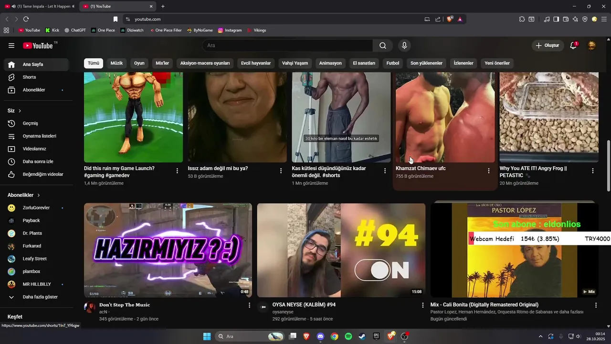The width and height of the screenshot is (611, 344).
Task: Open options for 'Khamzat Chimaev ufc' short
Action: pos(489,171)
